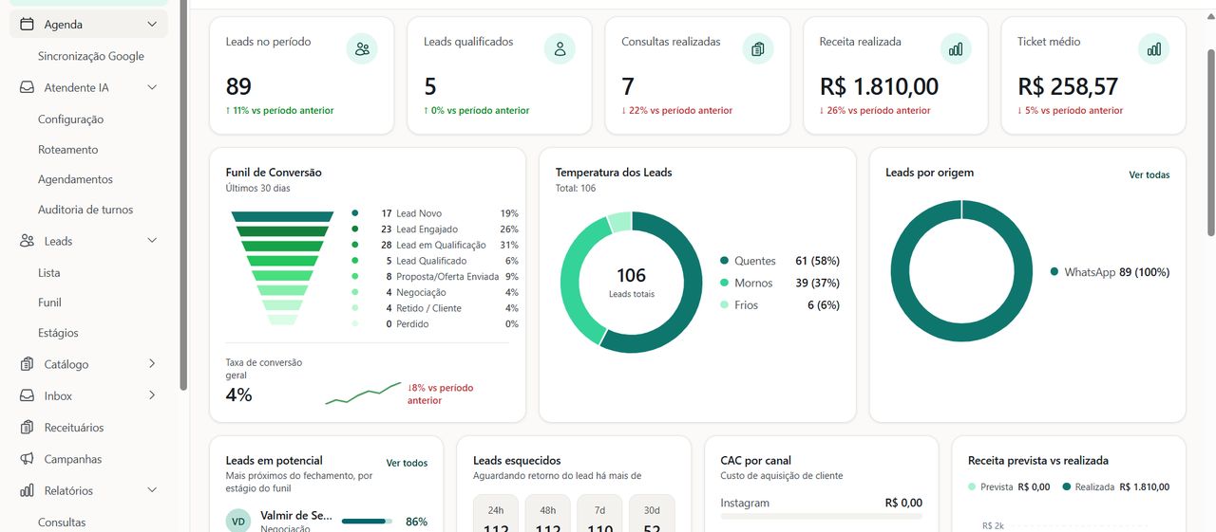Screen dimensions: 1216x532
Task: Click the Leads por origem donut chart
Action: tap(960, 272)
